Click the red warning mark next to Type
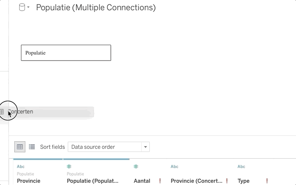This screenshot has width=296, height=185. 267,181
